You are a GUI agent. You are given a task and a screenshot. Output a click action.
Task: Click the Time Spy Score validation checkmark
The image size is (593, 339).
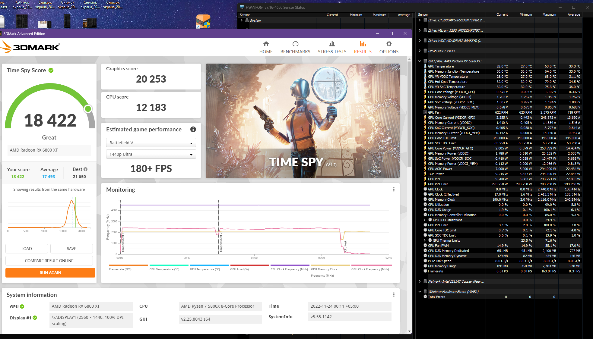click(51, 70)
